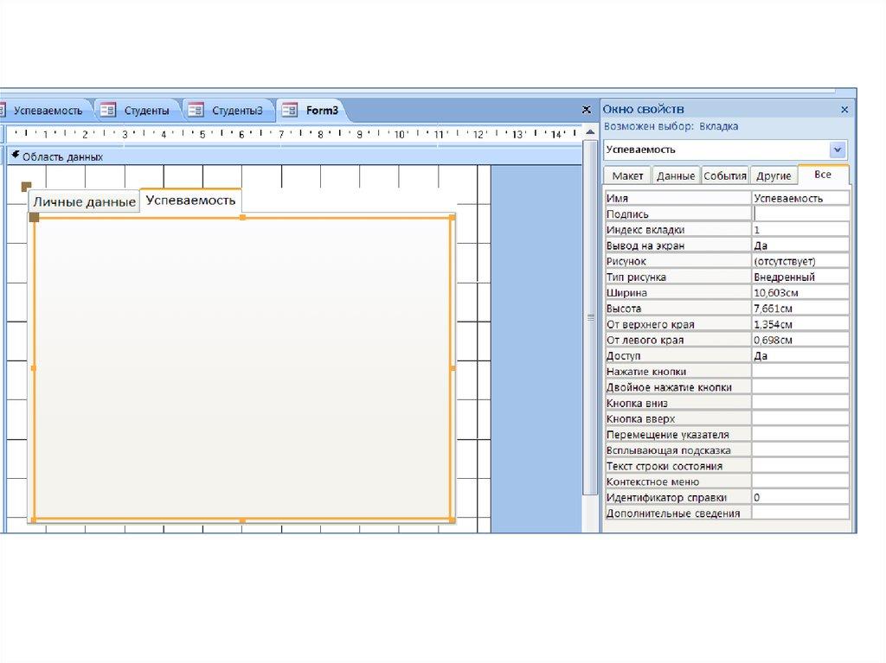Click the Тип рисунка value Внедренный
The image size is (886, 663).
pos(800,277)
